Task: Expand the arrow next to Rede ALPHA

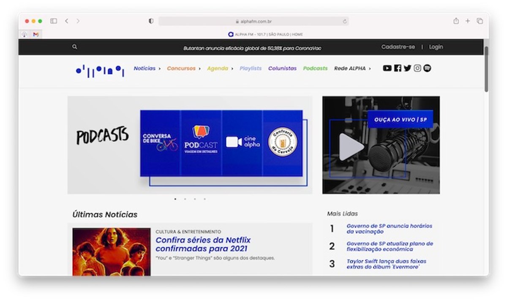Action: [x=370, y=68]
